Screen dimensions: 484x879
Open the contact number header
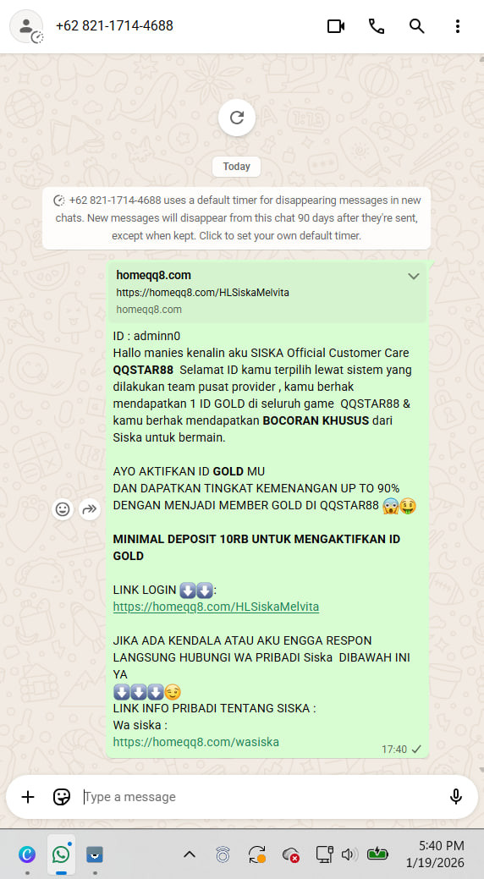click(114, 25)
